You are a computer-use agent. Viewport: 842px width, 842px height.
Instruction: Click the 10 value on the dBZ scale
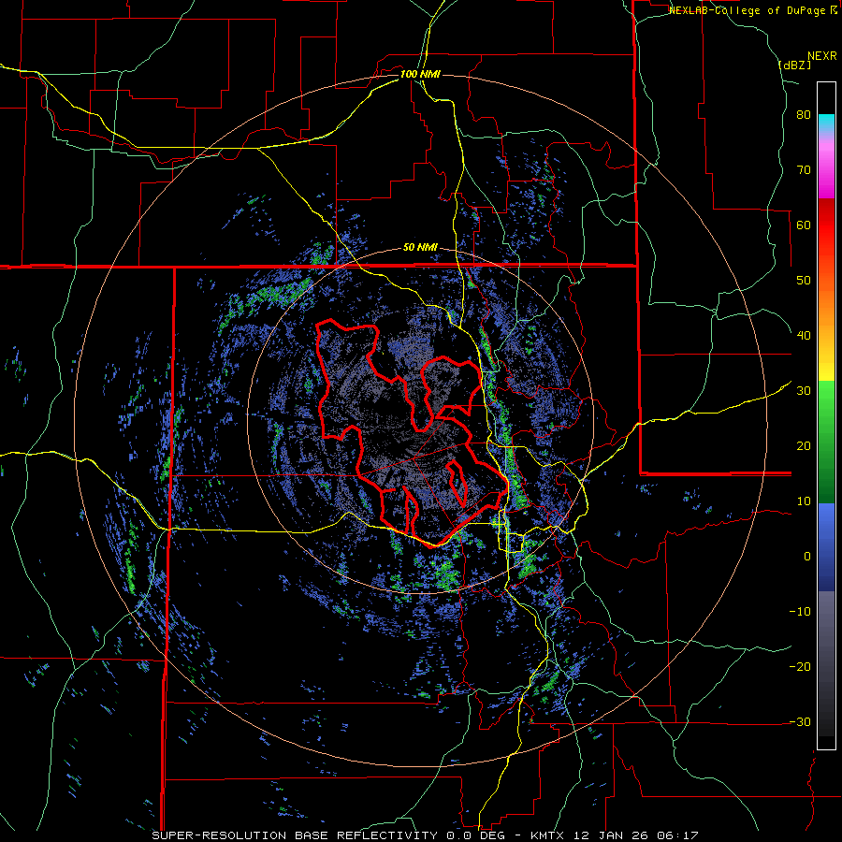[804, 501]
